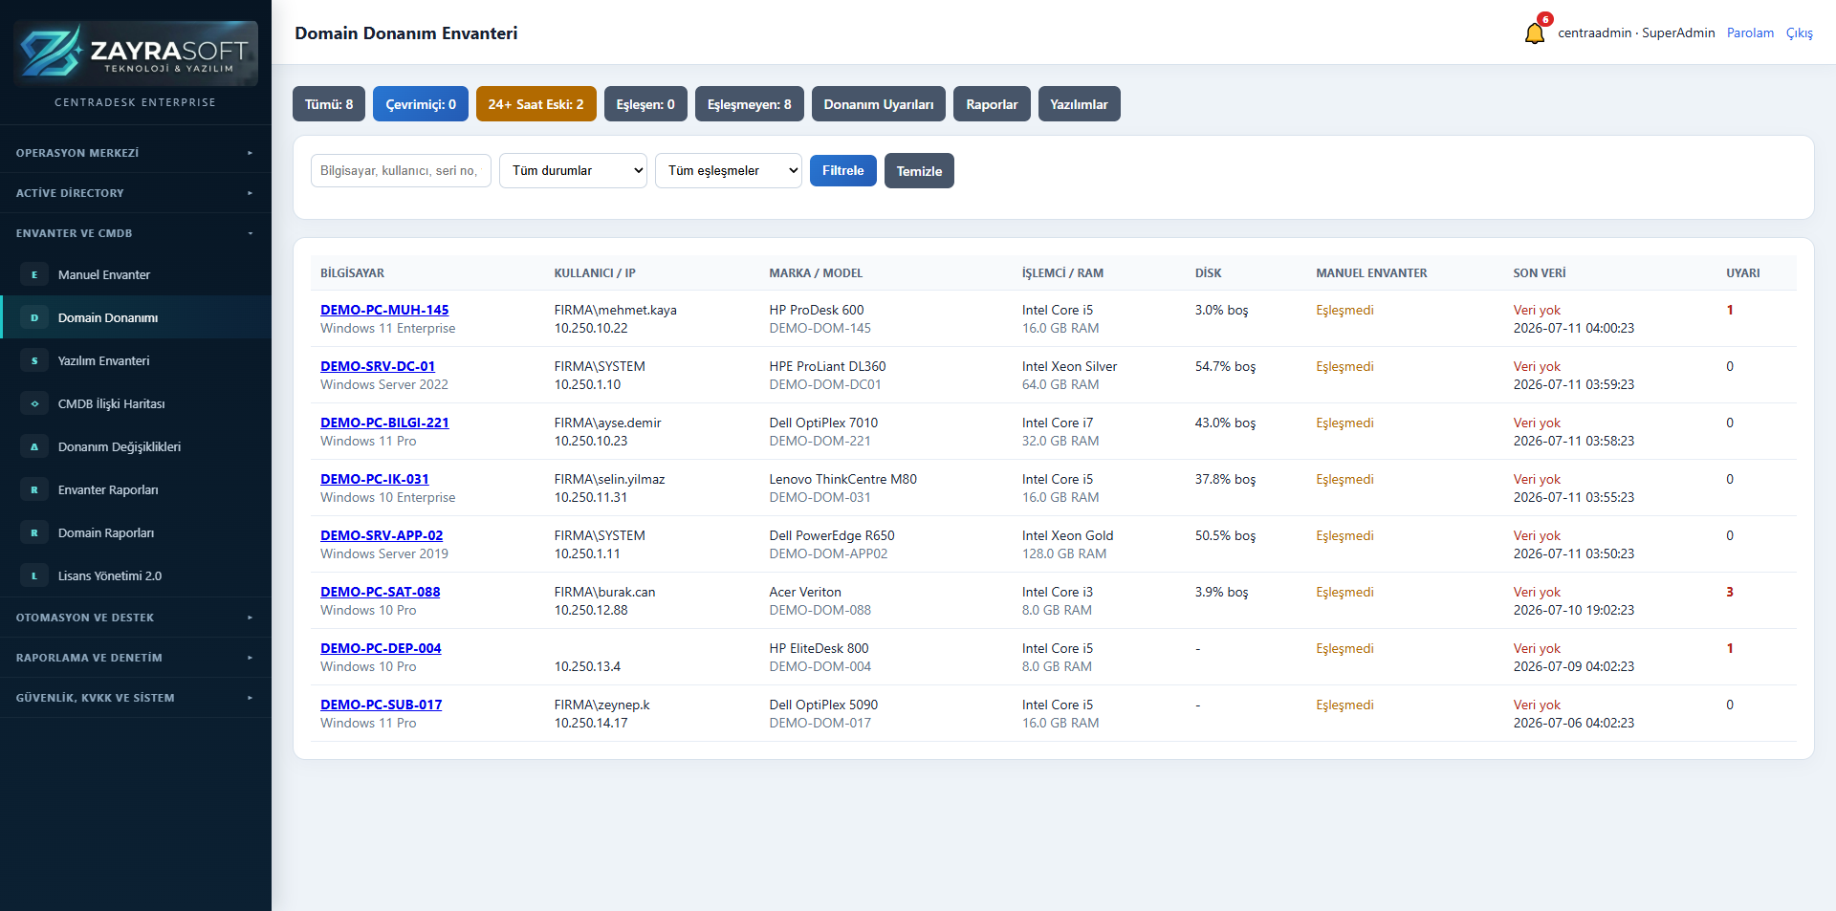Click the ZayraSoft logo
Image resolution: width=1836 pixels, height=911 pixels.
click(136, 53)
